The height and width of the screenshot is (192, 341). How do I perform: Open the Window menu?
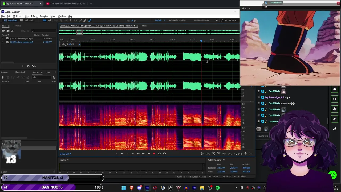[62, 16]
